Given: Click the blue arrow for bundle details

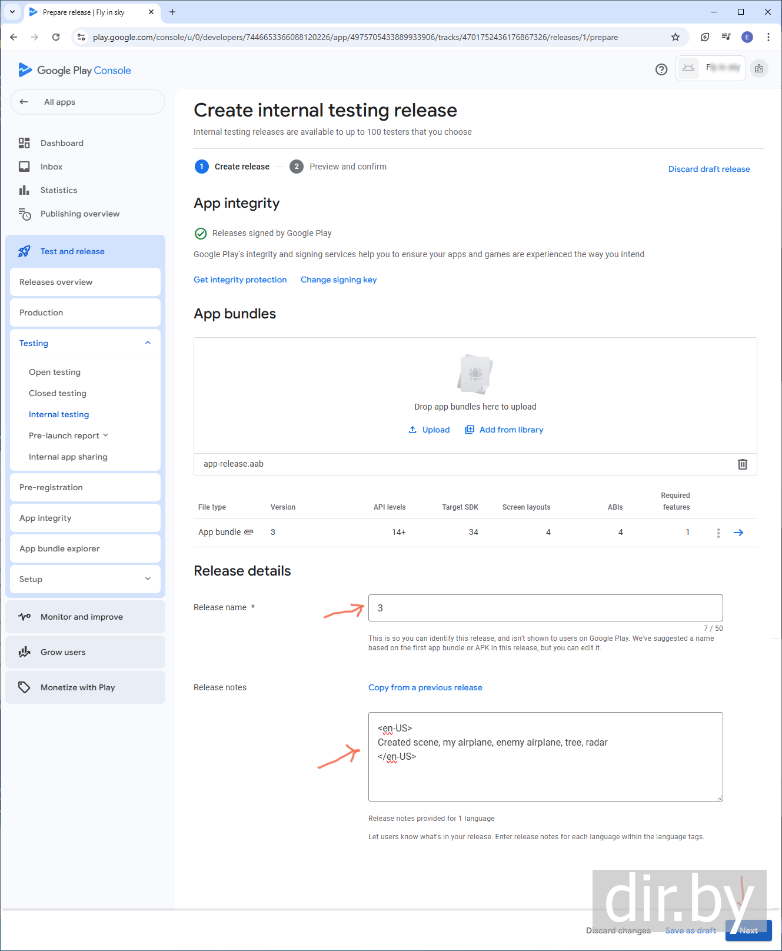Looking at the screenshot, I should click(x=738, y=533).
